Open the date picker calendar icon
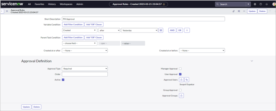Screen dimensions: 276x111 [161, 30]
